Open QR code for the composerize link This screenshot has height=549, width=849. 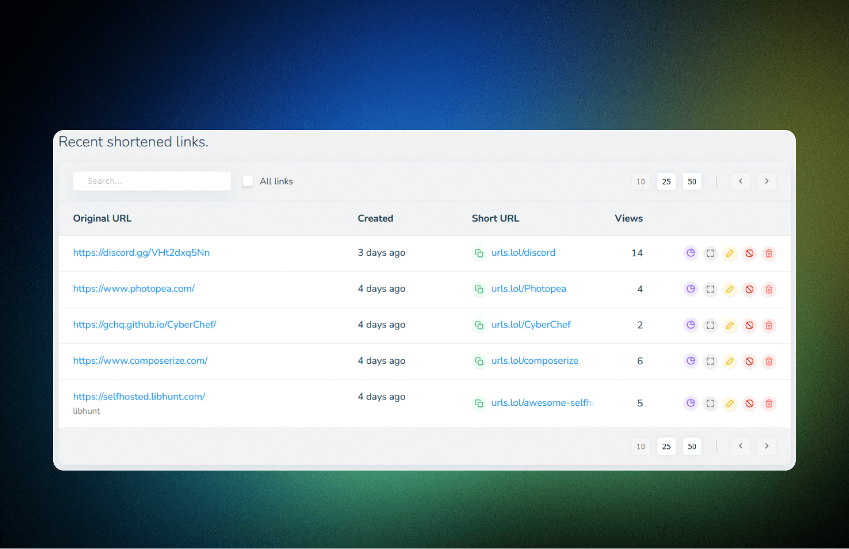710,361
